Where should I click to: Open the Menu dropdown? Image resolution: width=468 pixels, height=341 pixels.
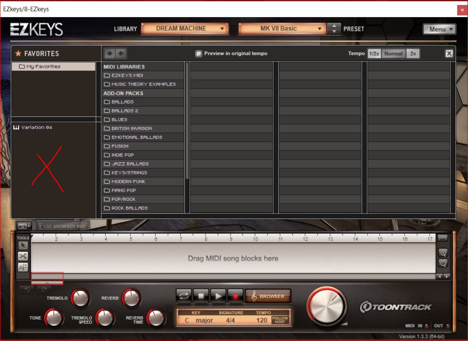440,29
